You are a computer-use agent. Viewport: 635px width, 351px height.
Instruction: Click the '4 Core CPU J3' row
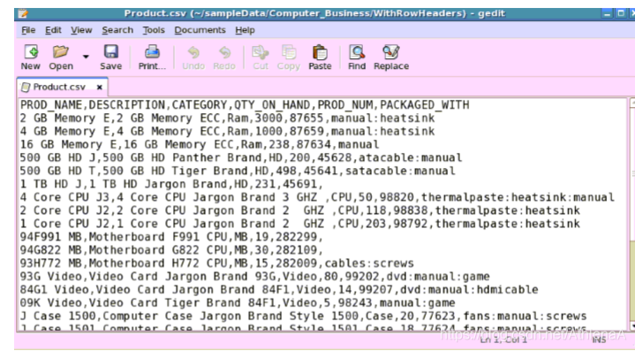(x=318, y=197)
